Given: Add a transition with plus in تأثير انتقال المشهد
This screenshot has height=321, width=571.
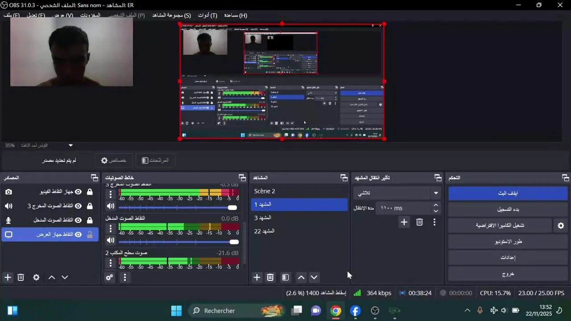Looking at the screenshot, I should [x=404, y=222].
